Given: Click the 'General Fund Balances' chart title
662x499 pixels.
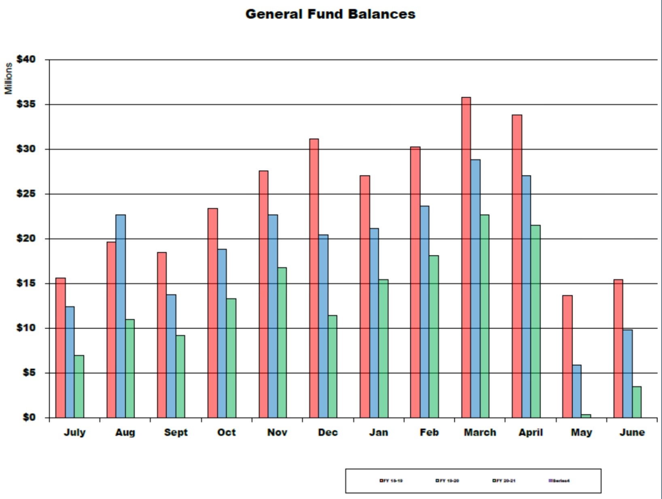Looking at the screenshot, I should (330, 14).
